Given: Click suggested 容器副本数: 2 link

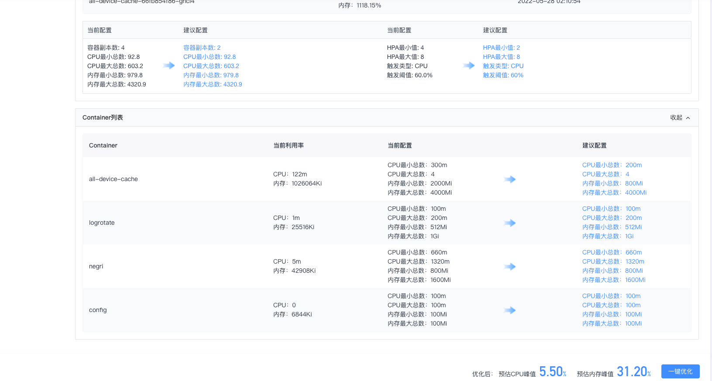Looking at the screenshot, I should [202, 48].
